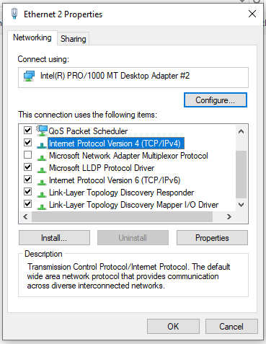The image size is (266, 344).
Task: Click the protocol icon next to TCP/IPv4
Action: click(x=42, y=145)
